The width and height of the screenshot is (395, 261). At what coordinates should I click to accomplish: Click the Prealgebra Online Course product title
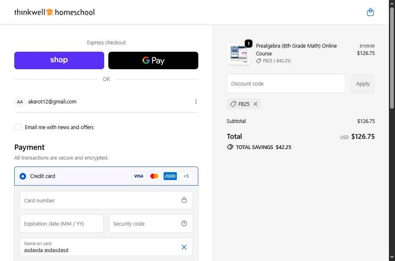pos(296,50)
